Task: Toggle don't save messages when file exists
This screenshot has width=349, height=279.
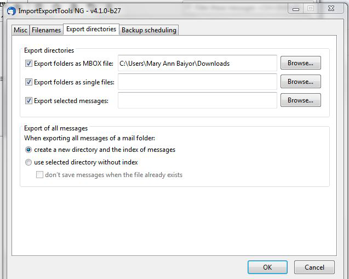Action: click(39, 175)
